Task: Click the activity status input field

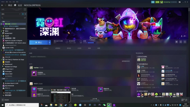Action: [80, 57]
